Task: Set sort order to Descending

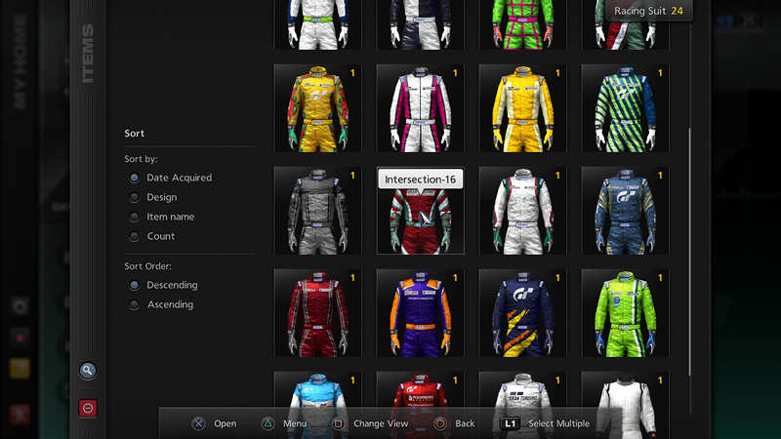Action: (x=135, y=285)
